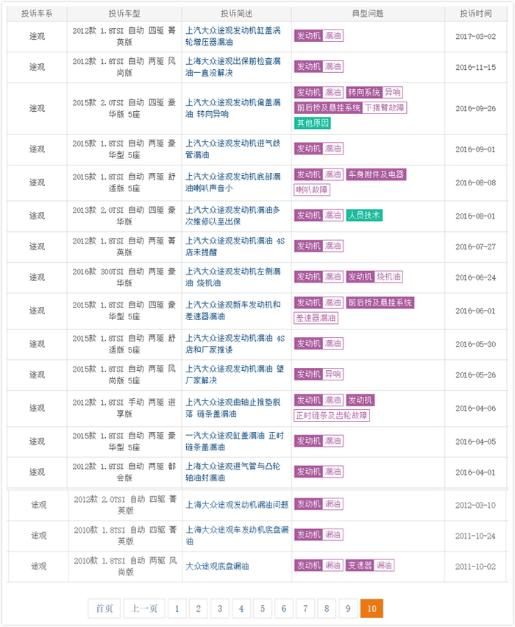Open page 5 of complaint results
The width and height of the screenshot is (515, 627).
[263, 608]
